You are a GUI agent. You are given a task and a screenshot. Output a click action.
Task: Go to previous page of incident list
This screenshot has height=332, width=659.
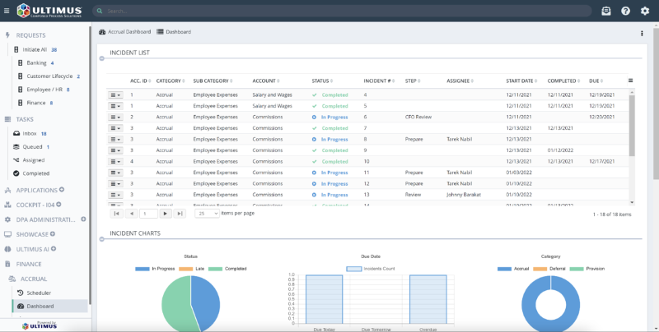[x=132, y=214]
